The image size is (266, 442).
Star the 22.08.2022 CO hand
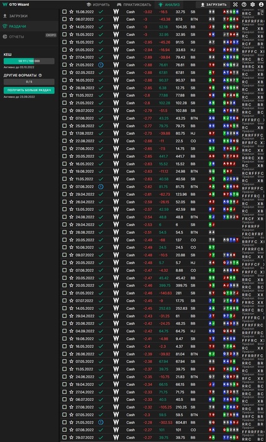71,141
